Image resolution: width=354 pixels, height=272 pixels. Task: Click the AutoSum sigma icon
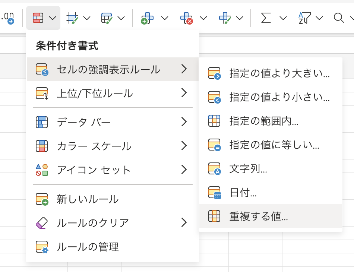click(x=266, y=18)
